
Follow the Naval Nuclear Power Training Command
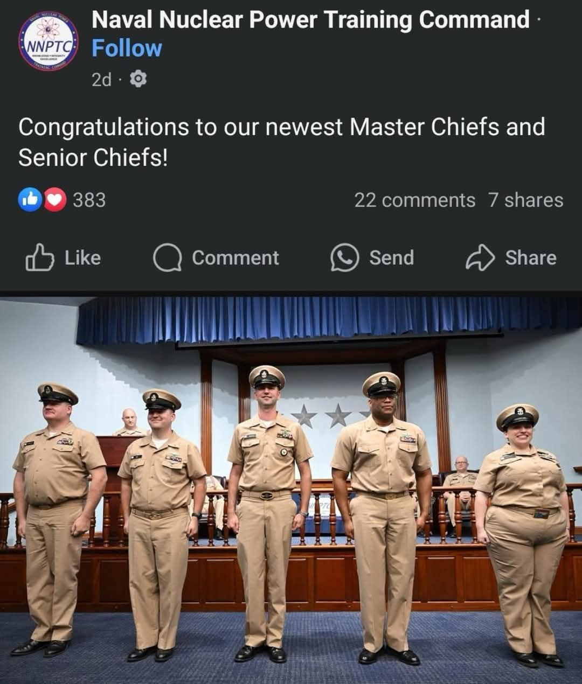(x=127, y=48)
